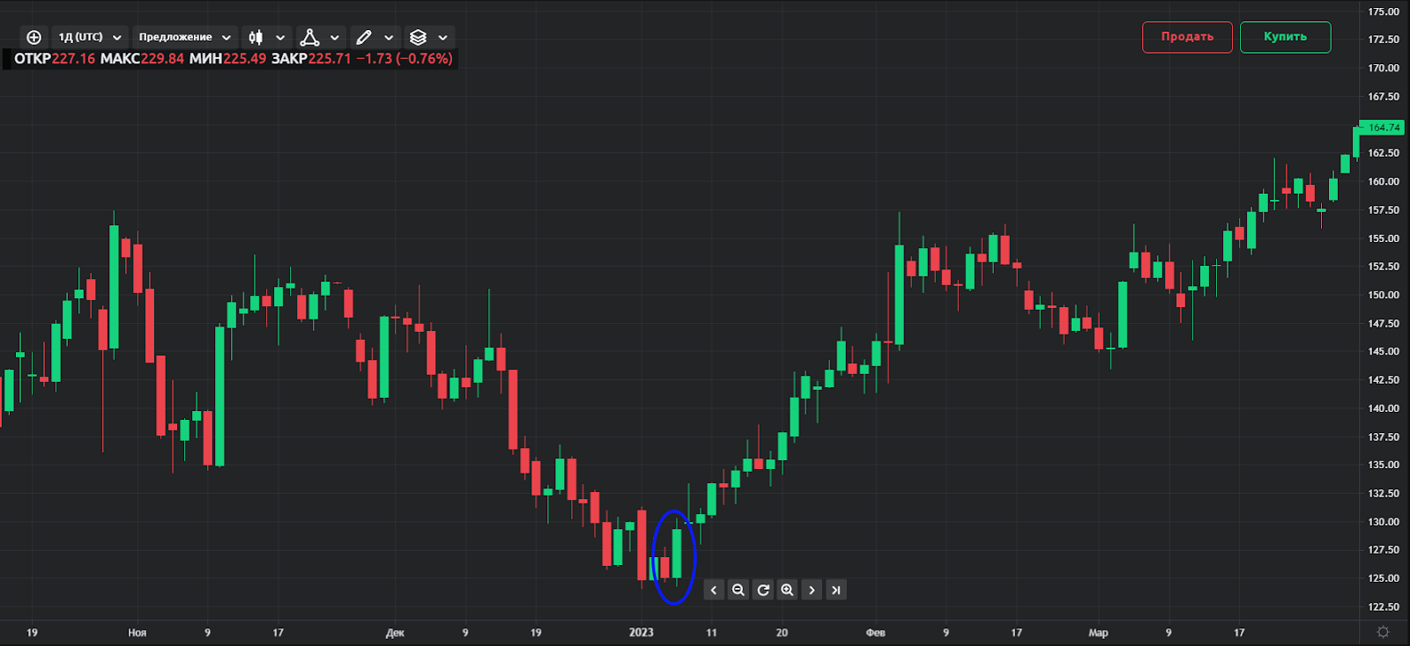Expand the pencil tool options arrow
Image resolution: width=1410 pixels, height=646 pixels.
pos(389,38)
